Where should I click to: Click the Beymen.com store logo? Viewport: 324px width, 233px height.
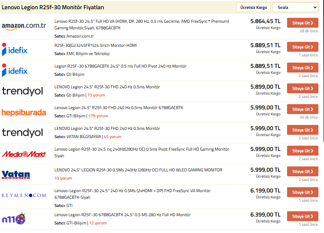pyautogui.click(x=24, y=195)
